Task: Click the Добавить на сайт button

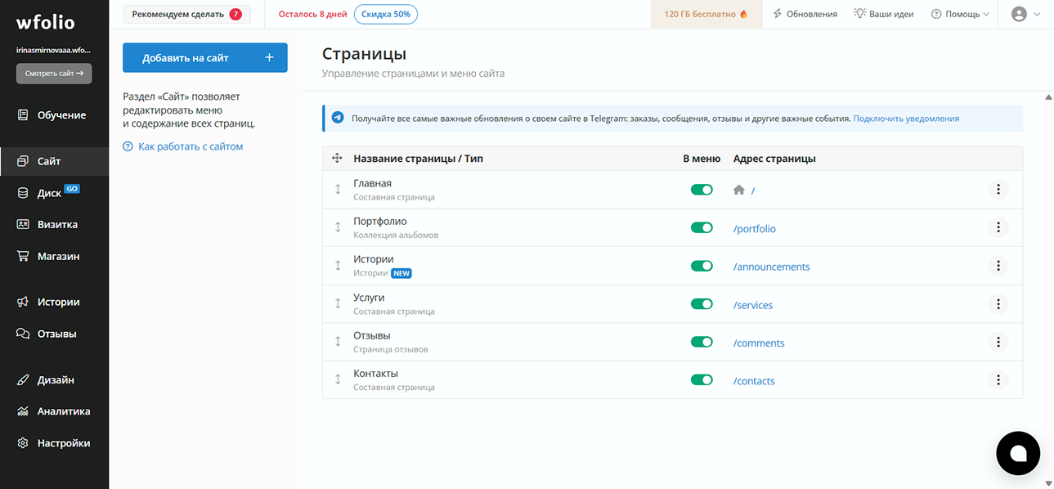Action: 205,58
